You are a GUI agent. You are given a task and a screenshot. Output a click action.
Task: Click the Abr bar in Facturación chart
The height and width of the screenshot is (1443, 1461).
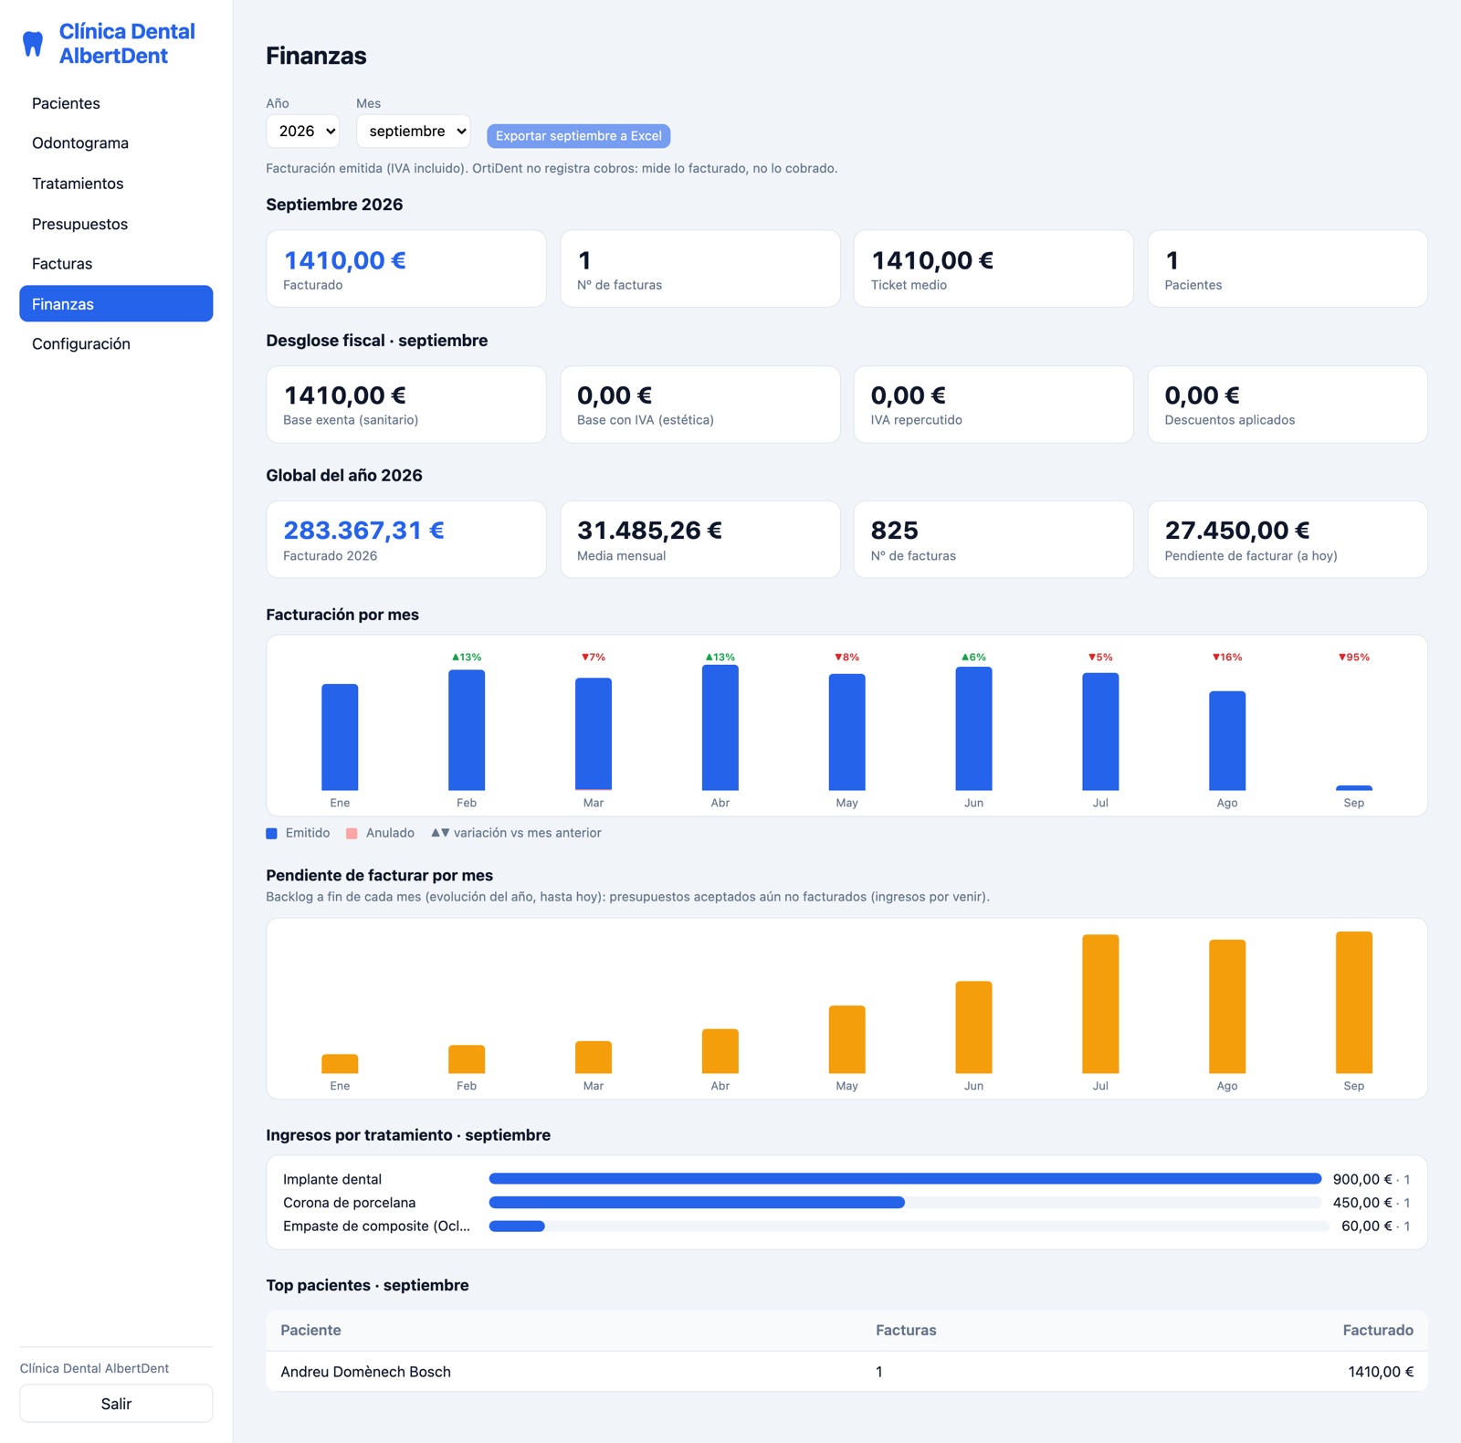tap(720, 728)
